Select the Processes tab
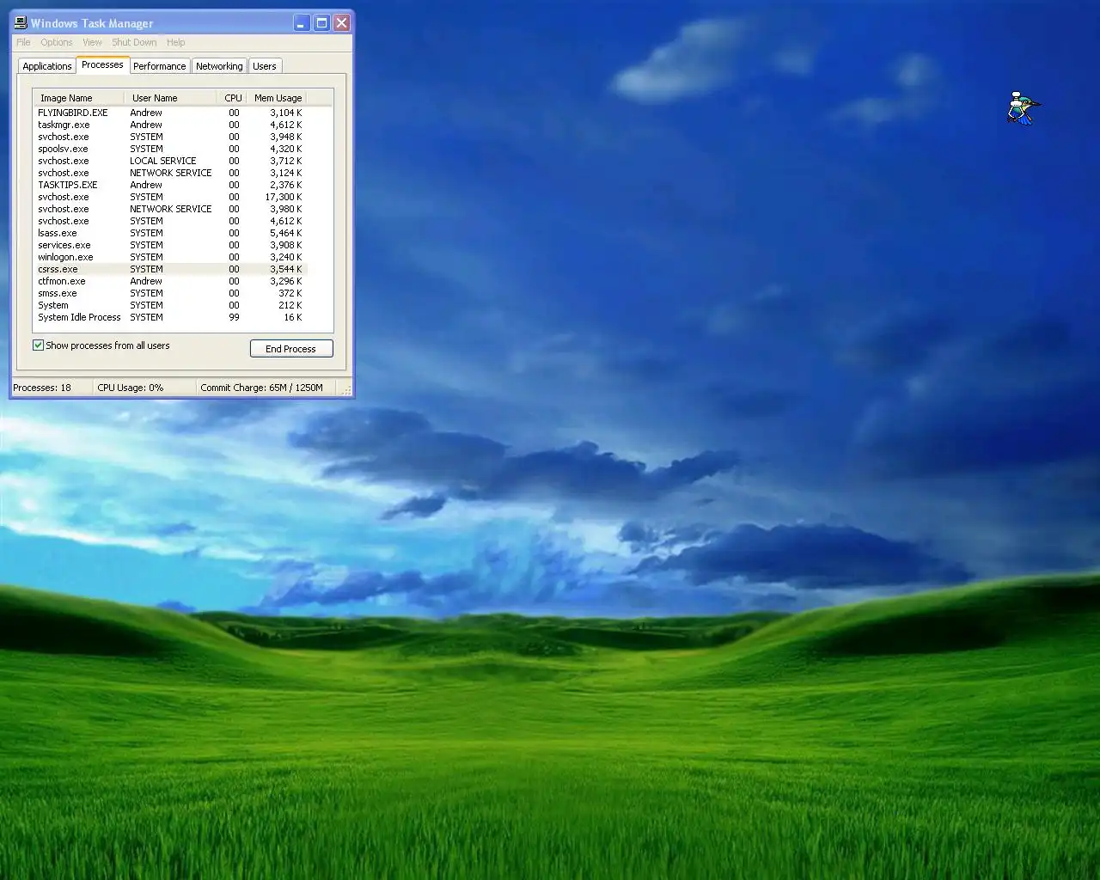This screenshot has width=1100, height=880. [102, 64]
